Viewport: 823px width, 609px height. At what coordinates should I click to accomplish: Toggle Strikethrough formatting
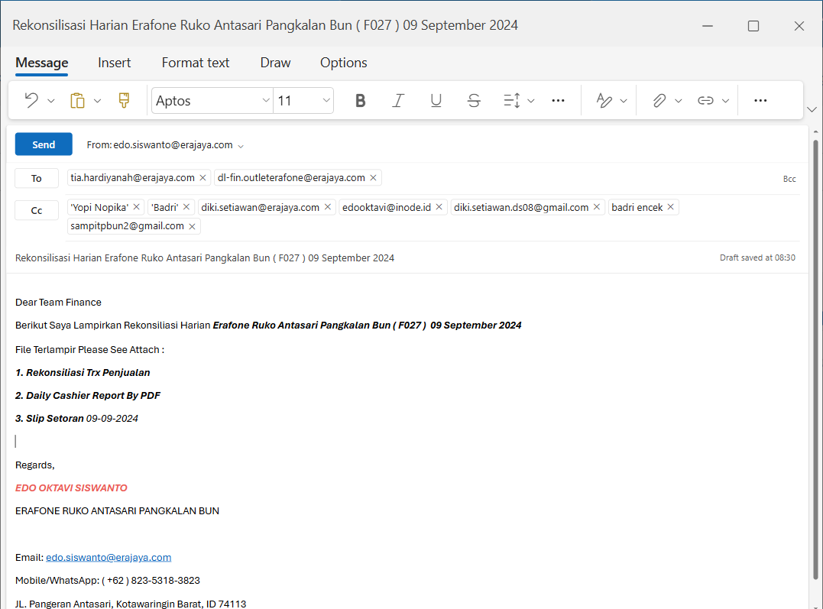click(x=474, y=100)
